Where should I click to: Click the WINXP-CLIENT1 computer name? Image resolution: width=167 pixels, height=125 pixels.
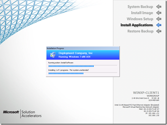[146, 93]
